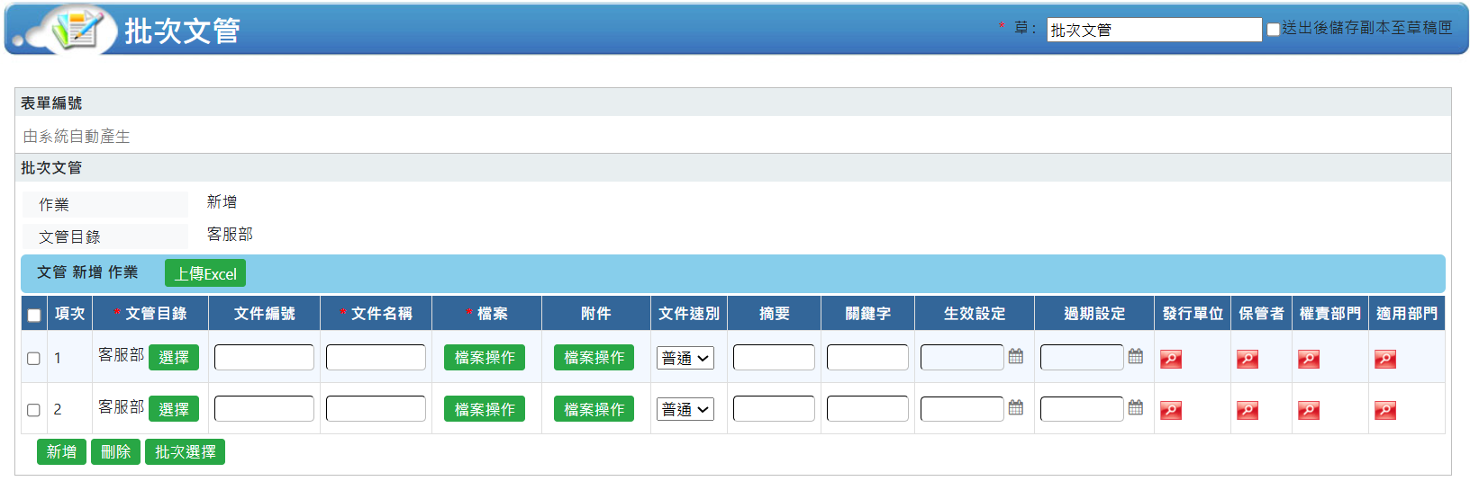Viewport: 1470px width, 490px height.
Task: Click 選擇 button in row 2
Action: click(174, 409)
